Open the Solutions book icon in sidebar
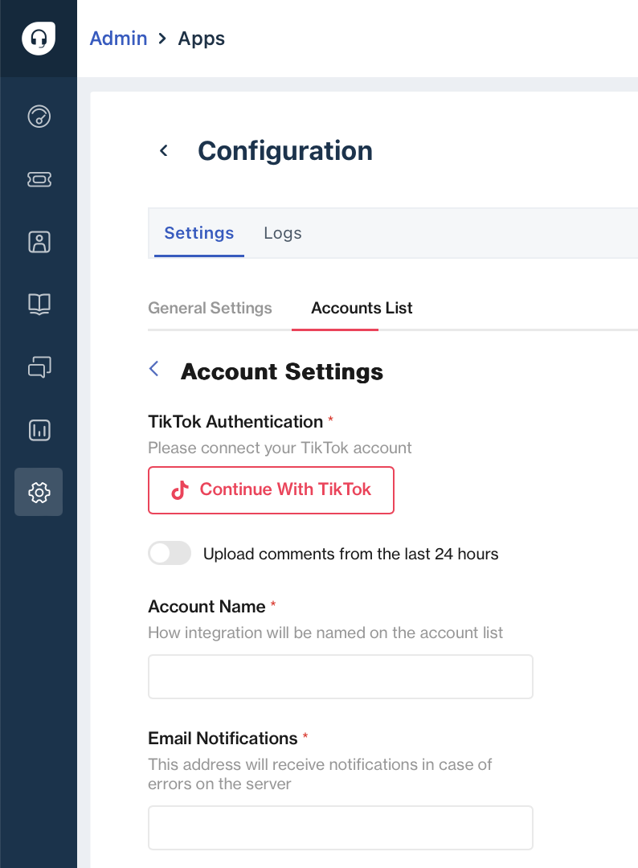Image resolution: width=638 pixels, height=868 pixels. click(x=39, y=304)
